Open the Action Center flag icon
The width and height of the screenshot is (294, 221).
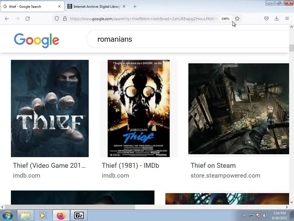click(258, 216)
